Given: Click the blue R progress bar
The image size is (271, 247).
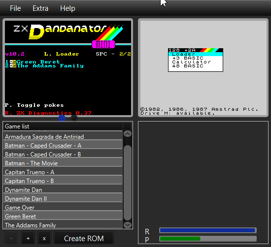Looking at the screenshot, I should (208, 230).
